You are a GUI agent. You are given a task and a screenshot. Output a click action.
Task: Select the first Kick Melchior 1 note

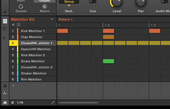tap(62, 31)
